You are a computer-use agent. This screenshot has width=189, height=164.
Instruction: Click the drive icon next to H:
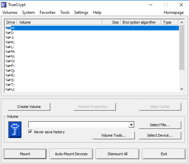pos(8,28)
